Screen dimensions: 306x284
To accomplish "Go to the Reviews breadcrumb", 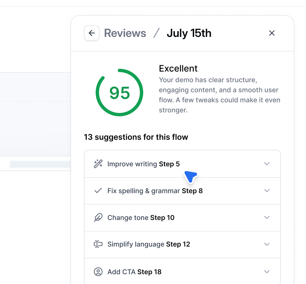I will 125,33.
